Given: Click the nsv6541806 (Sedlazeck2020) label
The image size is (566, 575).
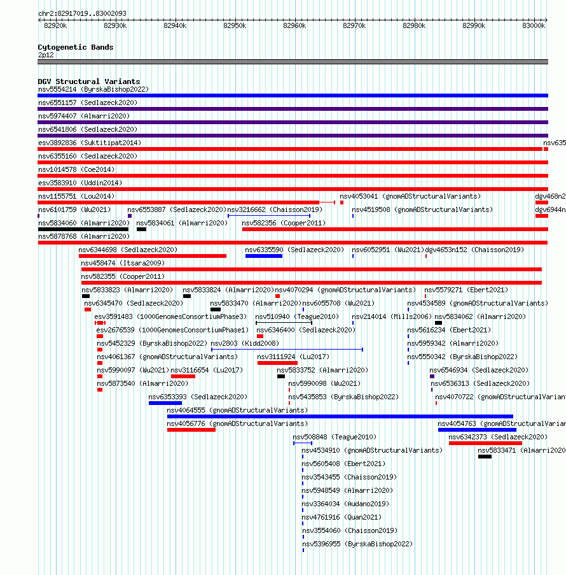Looking at the screenshot, I should (88, 129).
